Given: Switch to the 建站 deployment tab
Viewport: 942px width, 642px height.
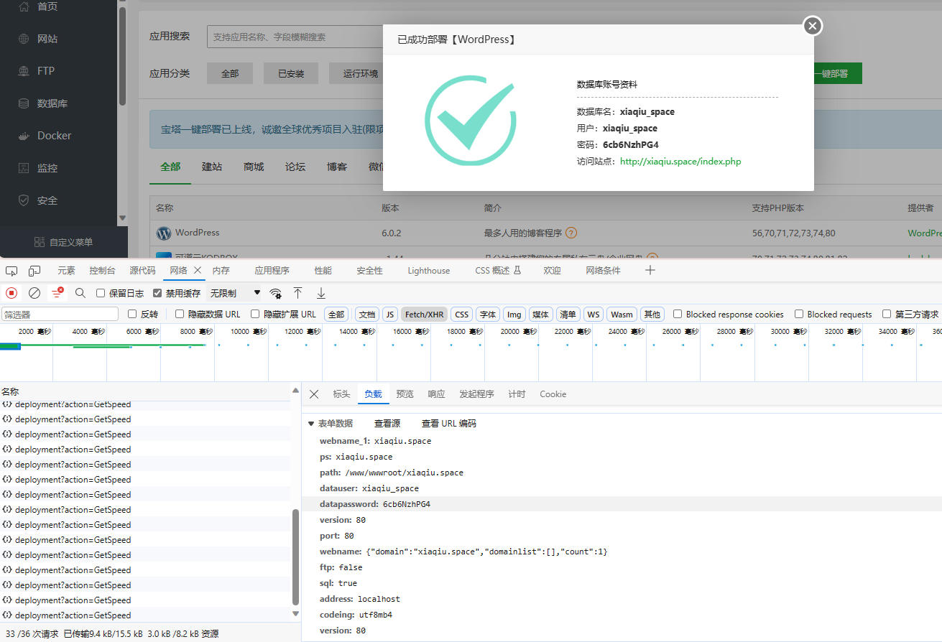Looking at the screenshot, I should [212, 167].
